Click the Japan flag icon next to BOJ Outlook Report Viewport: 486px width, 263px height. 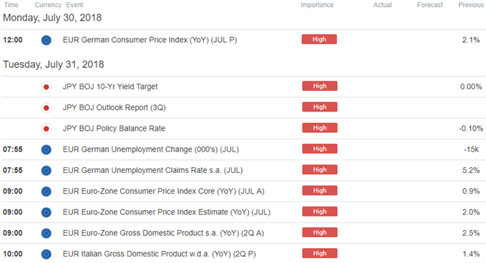tap(47, 108)
